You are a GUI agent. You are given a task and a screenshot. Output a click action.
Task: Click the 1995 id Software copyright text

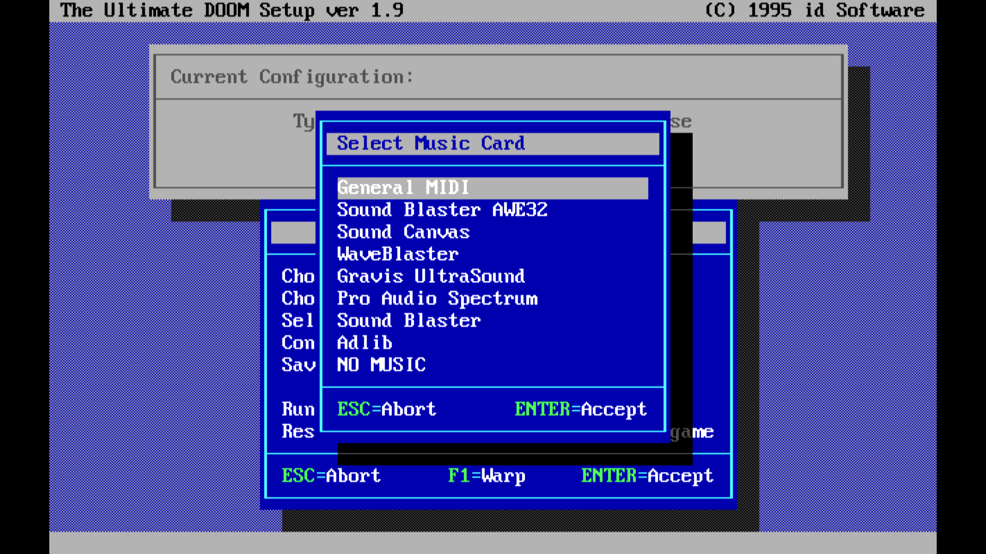814,10
